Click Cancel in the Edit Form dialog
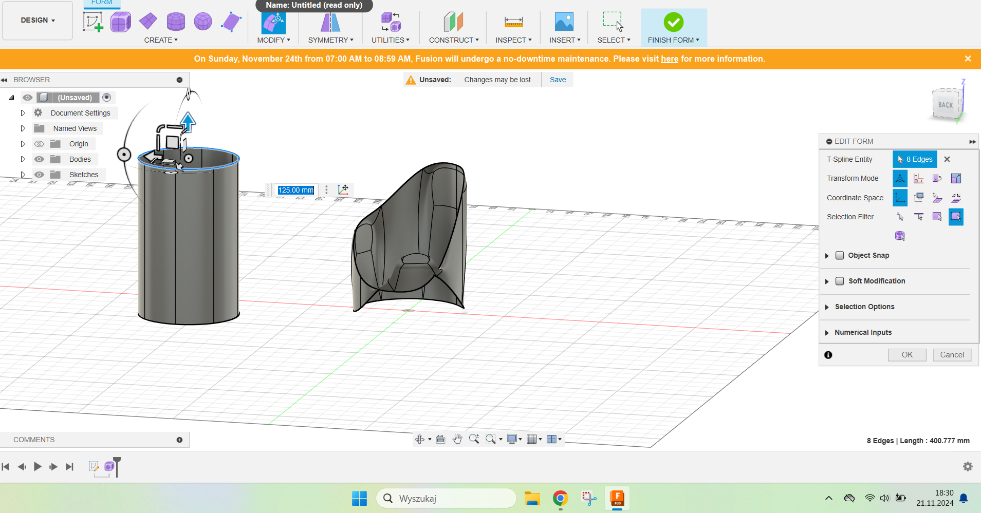981x513 pixels. pyautogui.click(x=952, y=355)
